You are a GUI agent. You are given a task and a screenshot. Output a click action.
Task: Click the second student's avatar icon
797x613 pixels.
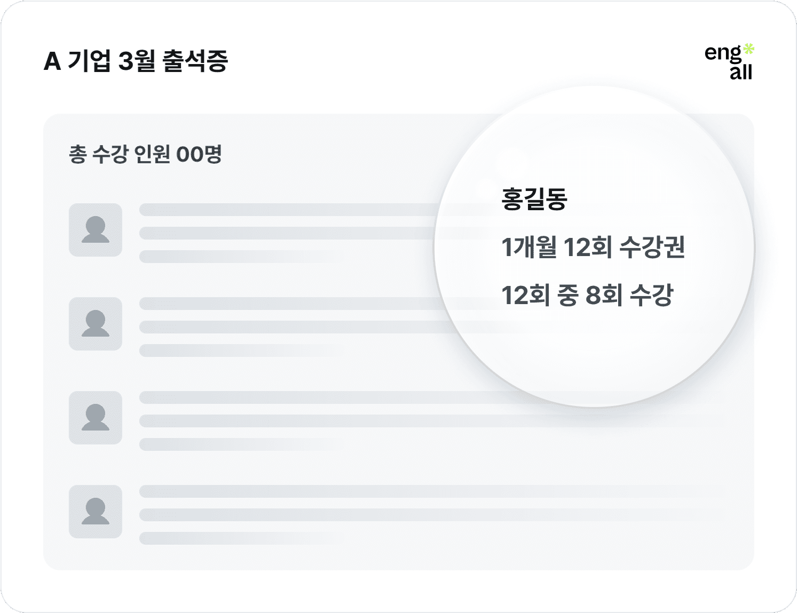(96, 324)
